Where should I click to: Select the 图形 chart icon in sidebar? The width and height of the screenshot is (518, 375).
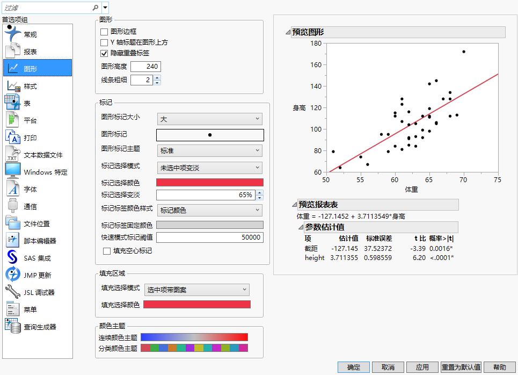12,68
